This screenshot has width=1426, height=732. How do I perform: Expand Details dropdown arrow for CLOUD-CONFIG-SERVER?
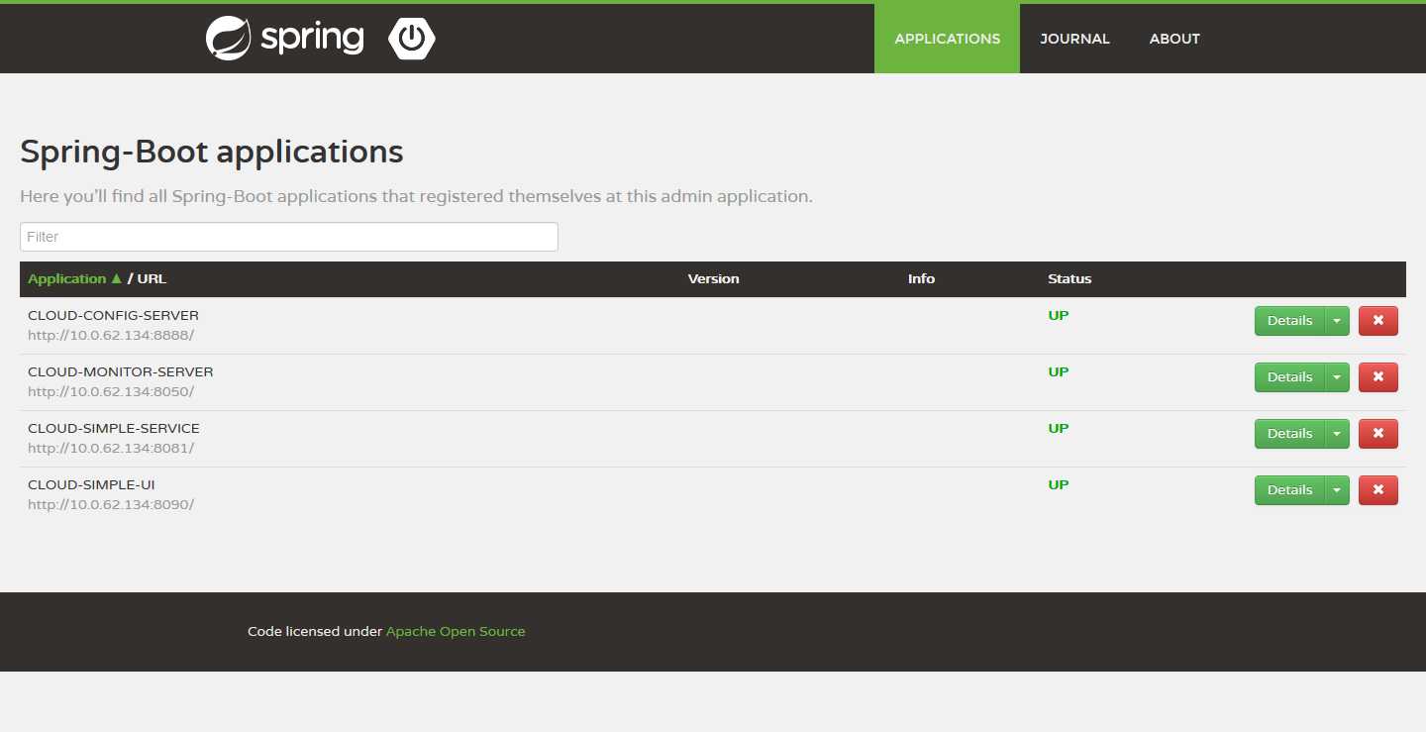[1337, 321]
